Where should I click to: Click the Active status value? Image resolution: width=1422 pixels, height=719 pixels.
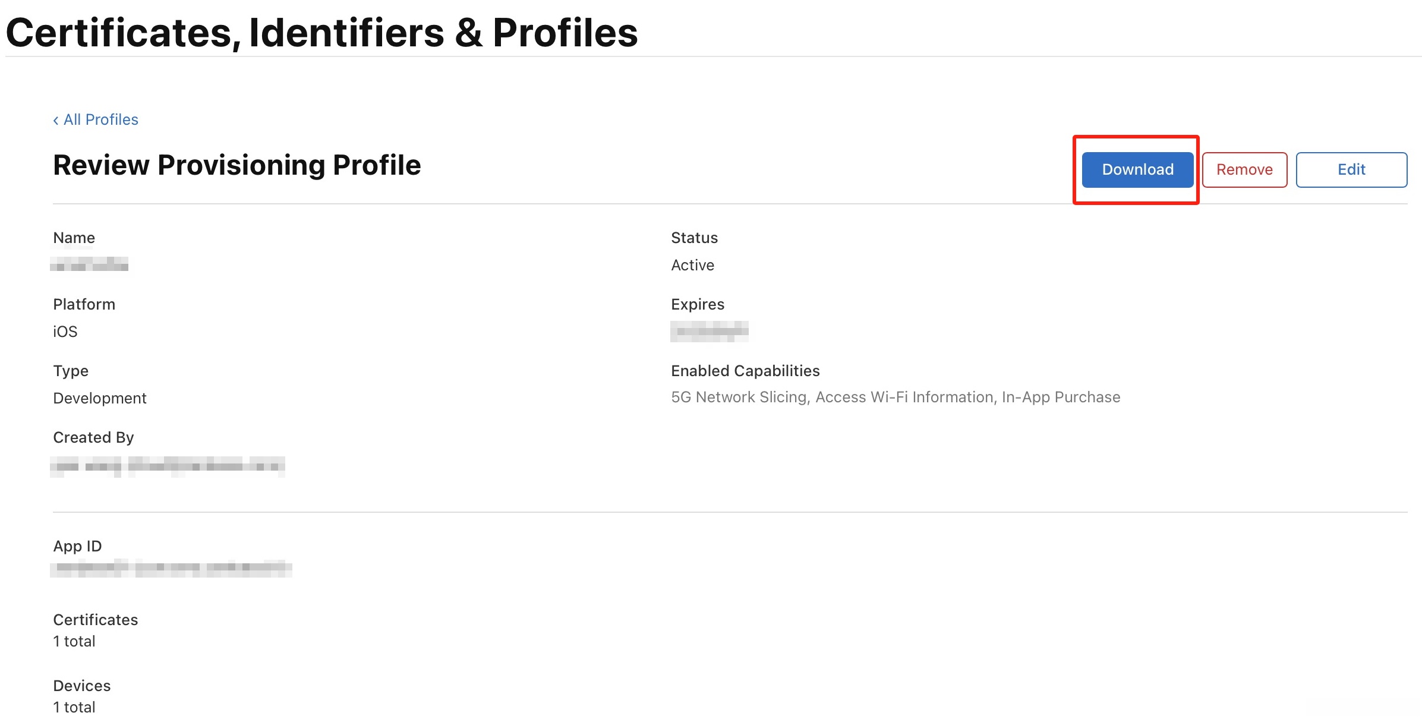pos(692,265)
